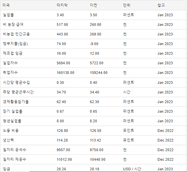Select the value 34.70
The height and width of the screenshot is (172, 187).
tap(61, 92)
